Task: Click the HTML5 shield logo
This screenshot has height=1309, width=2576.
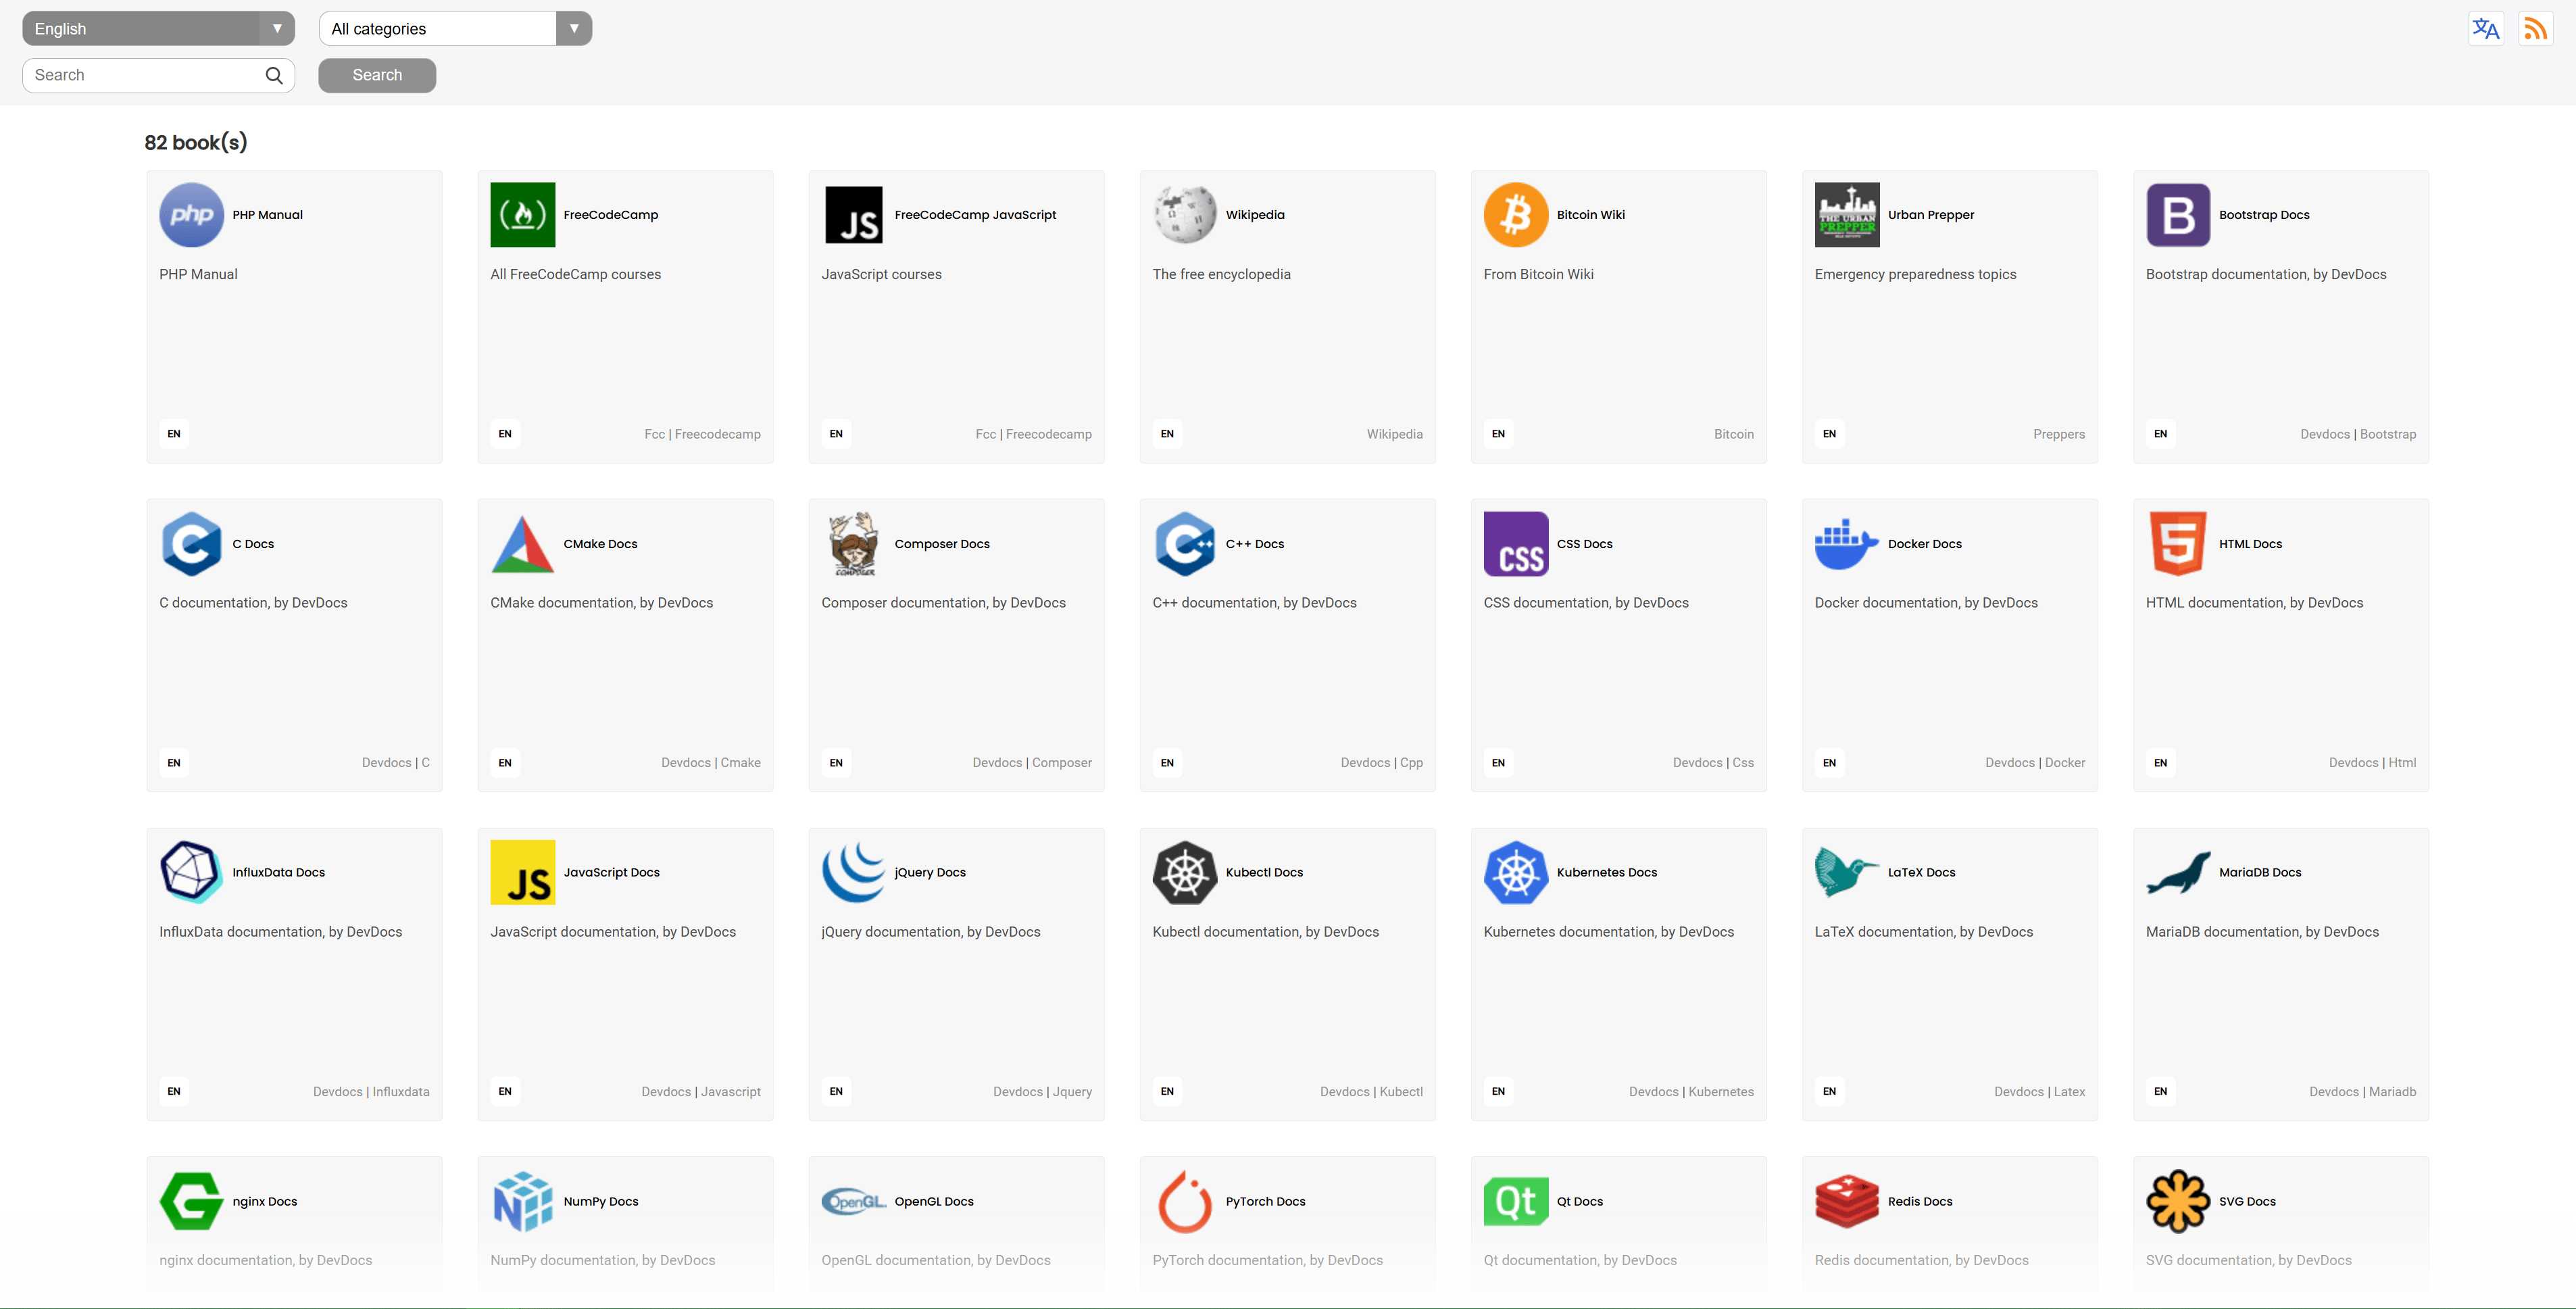Action: pos(2177,544)
